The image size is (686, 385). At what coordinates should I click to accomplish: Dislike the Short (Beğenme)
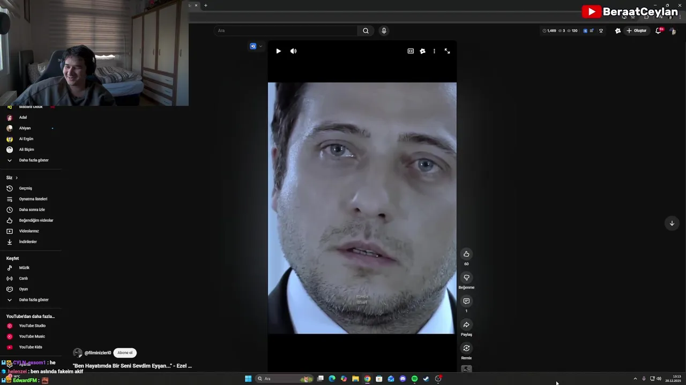click(466, 278)
